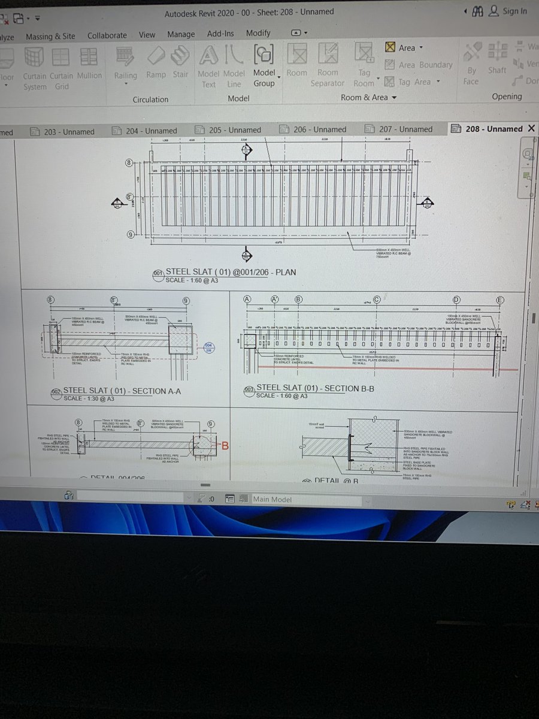Select the STEEL SLAT (01) @001/206 - PLAN title
The height and width of the screenshot is (719, 539).
pos(231,272)
